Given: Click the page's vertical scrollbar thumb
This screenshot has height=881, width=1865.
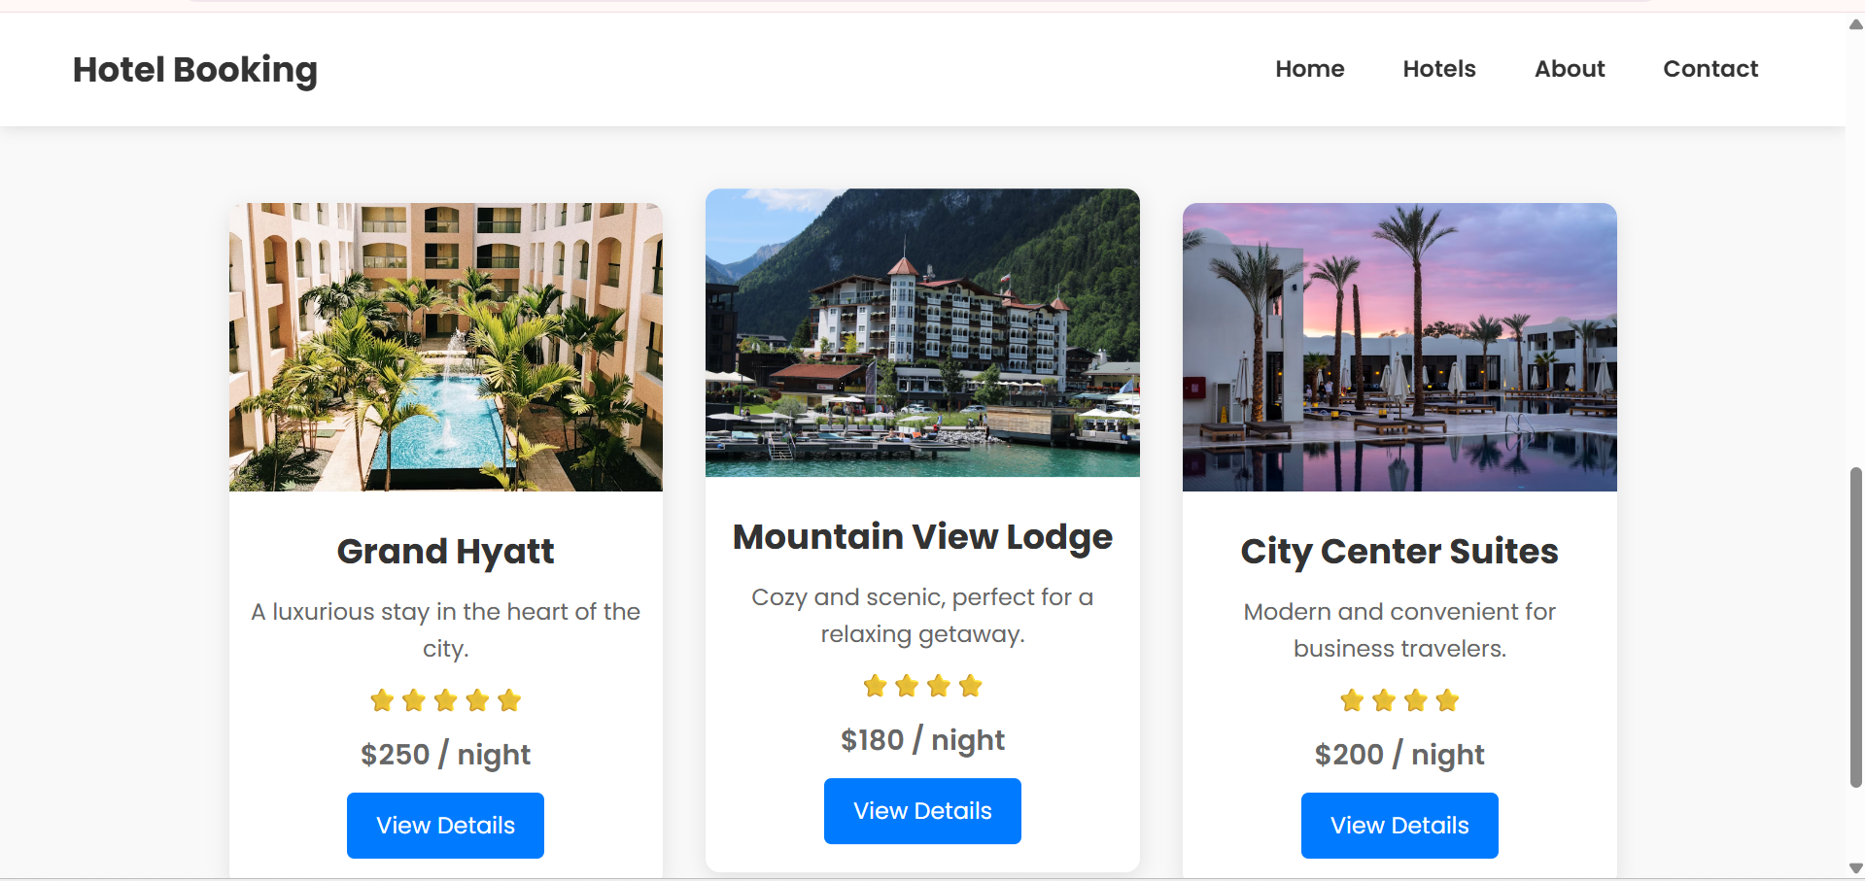Looking at the screenshot, I should [x=1855, y=627].
